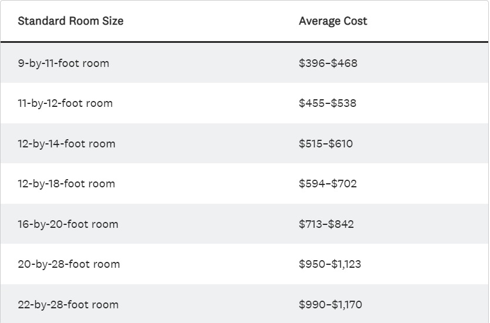Viewport: 490px width, 323px height.
Task: Select the 9-by-11-foot room cell
Action: (63, 63)
